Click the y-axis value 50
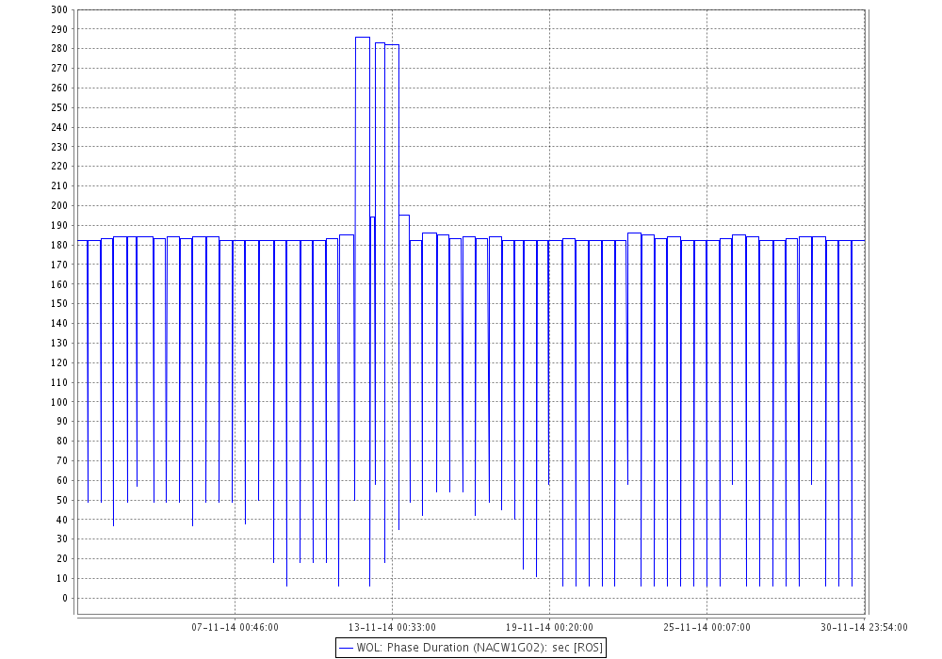942x659 pixels. click(62, 500)
